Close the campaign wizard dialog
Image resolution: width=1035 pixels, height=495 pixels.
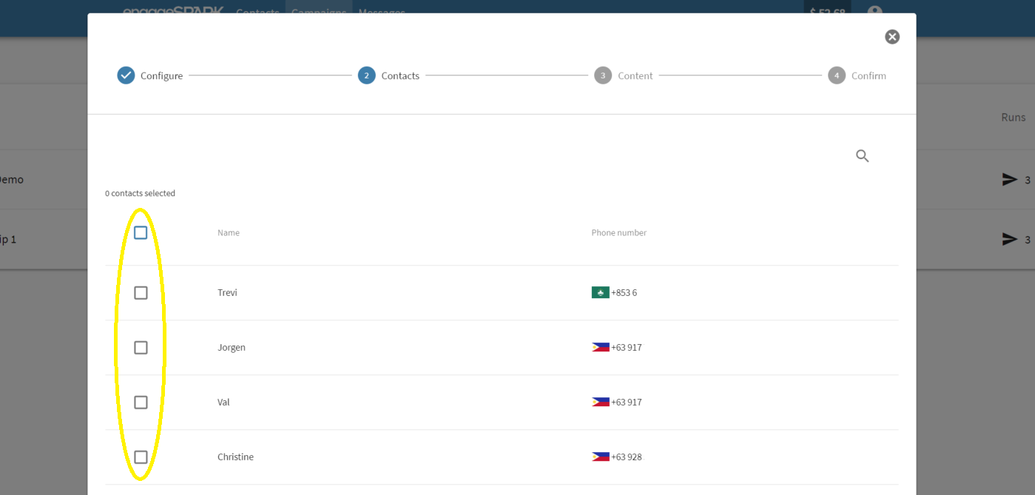[892, 37]
